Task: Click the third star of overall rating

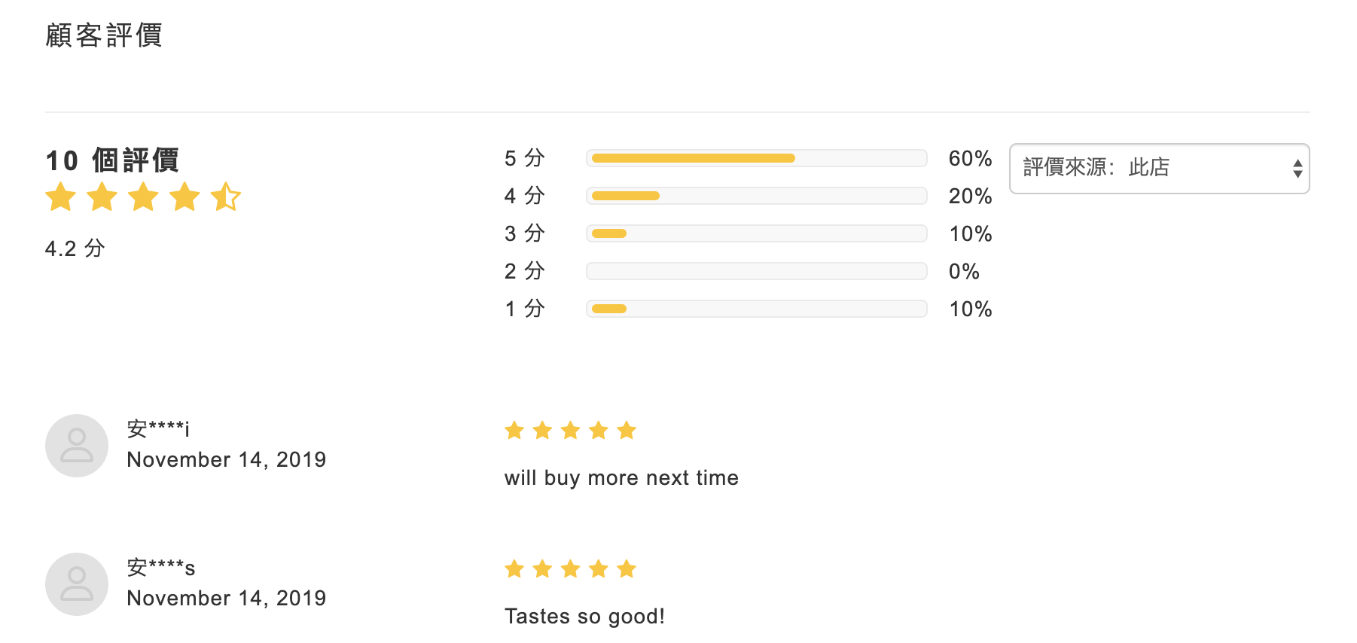Action: [x=143, y=197]
